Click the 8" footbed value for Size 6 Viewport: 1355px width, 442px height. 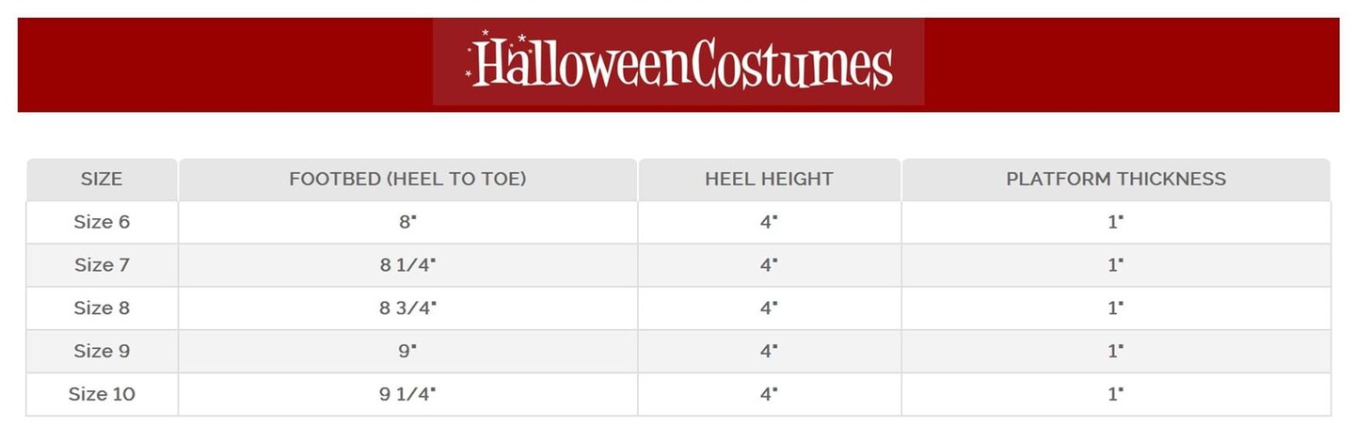pyautogui.click(x=407, y=222)
